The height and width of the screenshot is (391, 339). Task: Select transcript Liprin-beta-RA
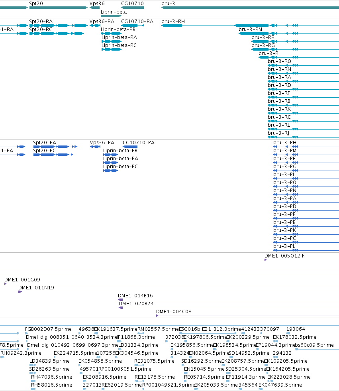pos(112,41)
